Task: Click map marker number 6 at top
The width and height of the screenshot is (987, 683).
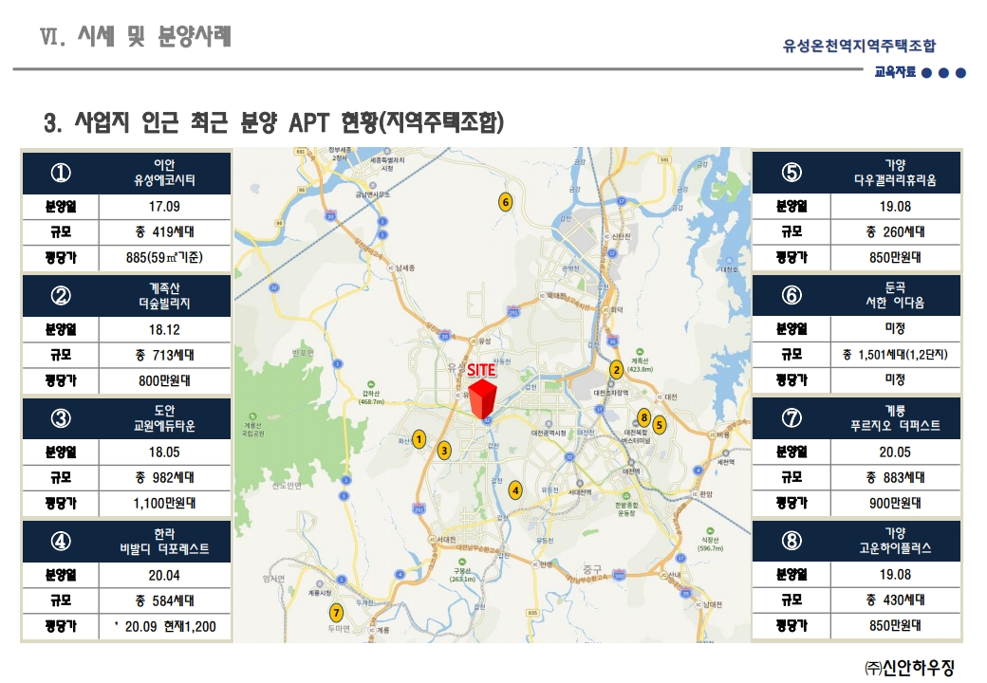Action: pos(505,202)
